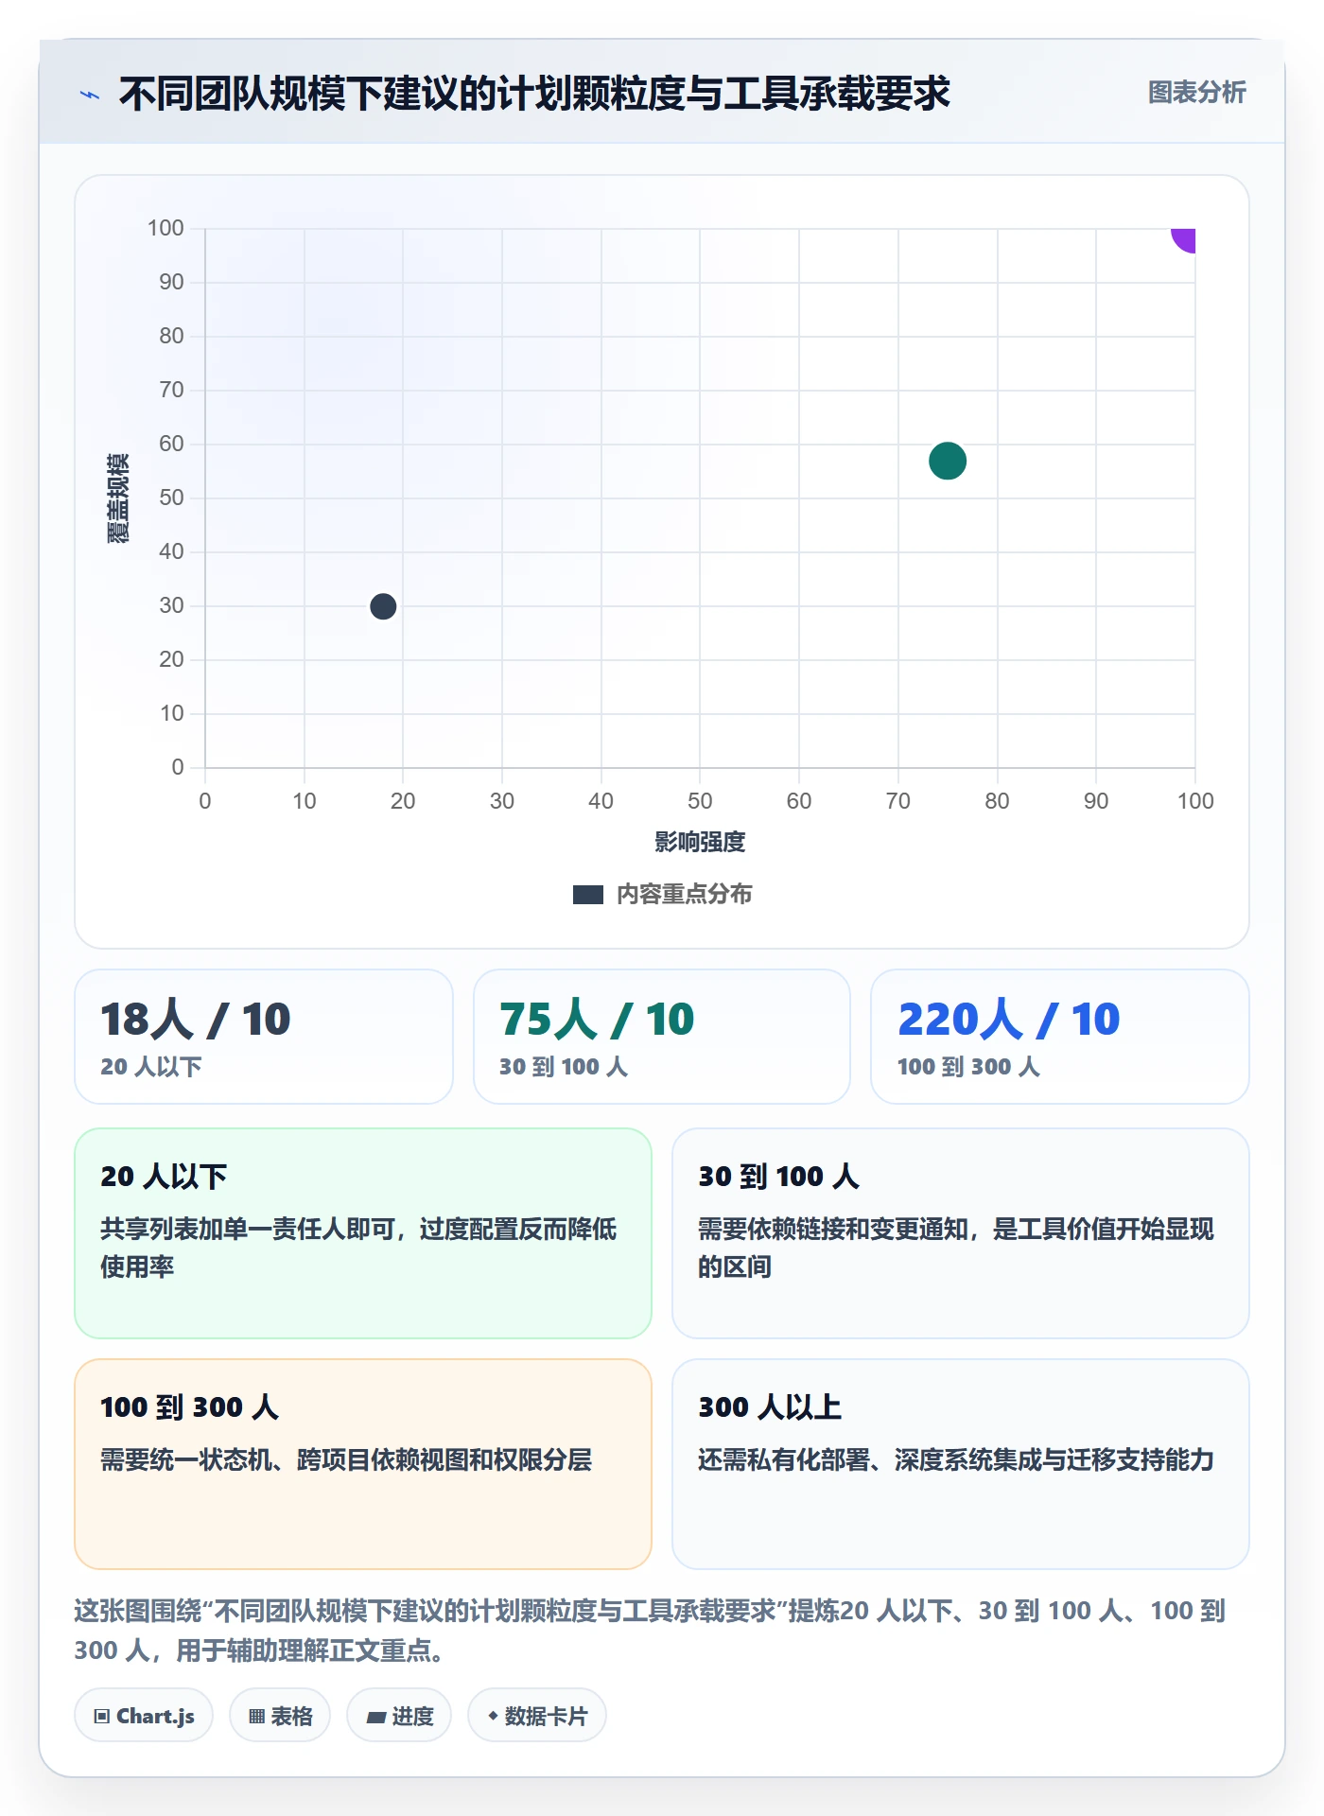
Task: Click the 表格 tag chip
Action: (x=280, y=1716)
